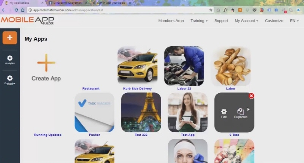Viewport: 304px width, 163px height.
Task: Click the Running Updated app link
Action: [48, 135]
